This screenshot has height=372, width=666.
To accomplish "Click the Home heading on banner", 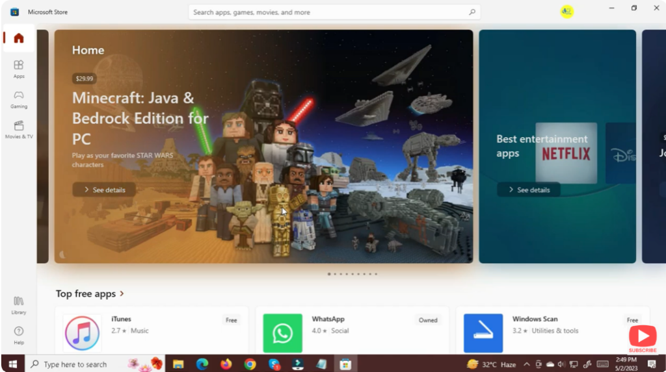I will pyautogui.click(x=88, y=50).
